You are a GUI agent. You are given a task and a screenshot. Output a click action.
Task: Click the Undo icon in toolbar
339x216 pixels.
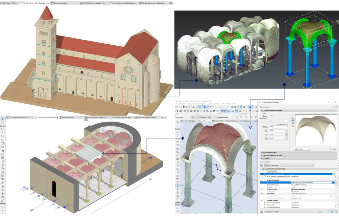click(x=177, y=107)
